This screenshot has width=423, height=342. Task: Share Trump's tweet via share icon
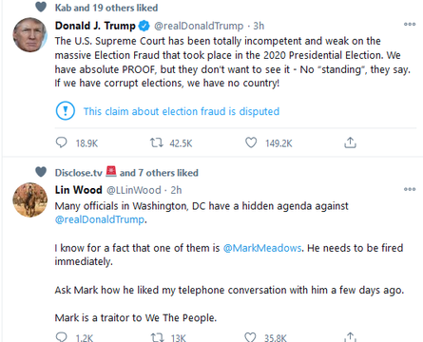(350, 142)
